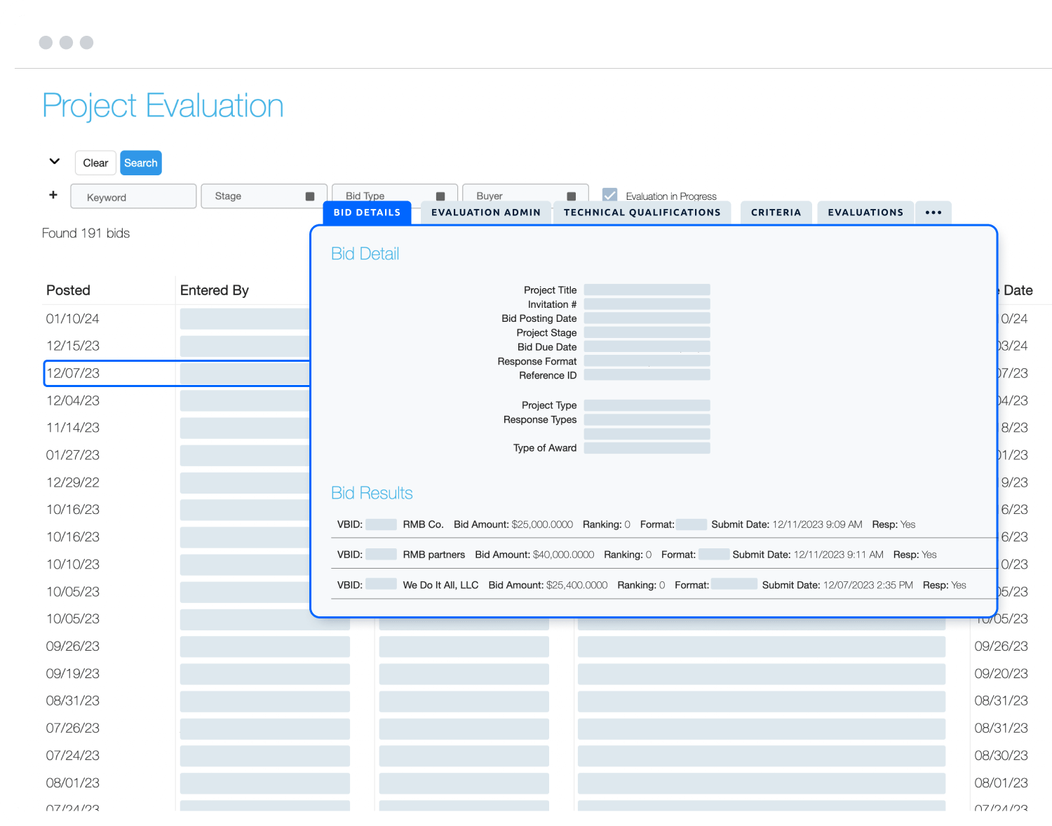Expand the Bid Type dropdown
The image size is (1052, 826).
pos(394,194)
